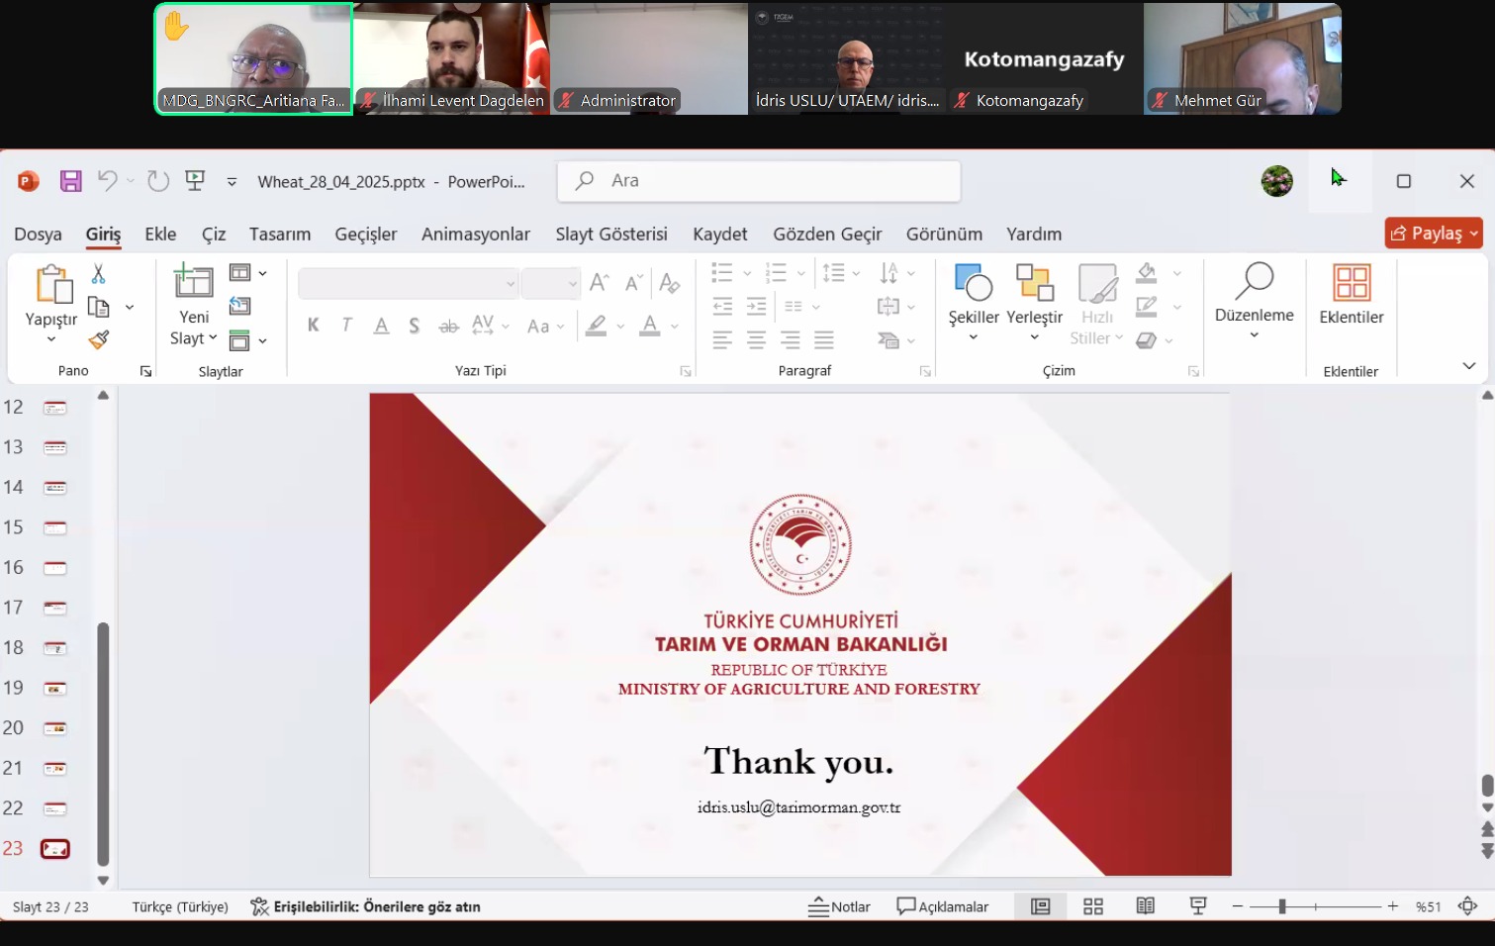Toggle Normal view button in status bar
The height and width of the screenshot is (946, 1495).
point(1040,906)
